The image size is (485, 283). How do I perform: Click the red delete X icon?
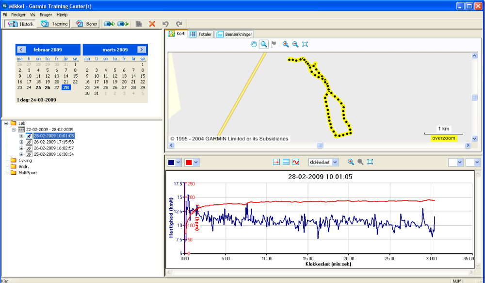152,24
